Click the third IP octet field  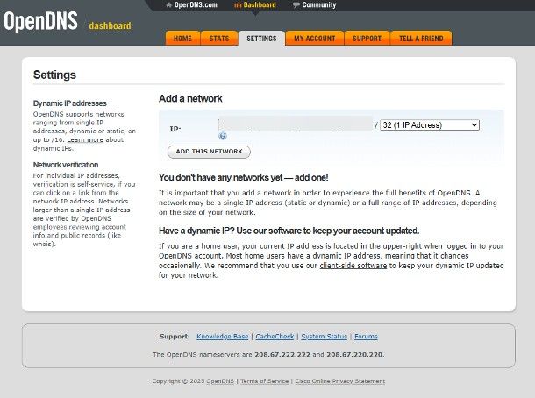[315, 124]
